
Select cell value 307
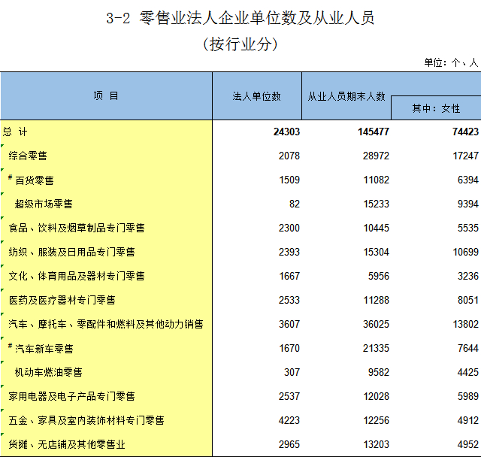(x=292, y=372)
